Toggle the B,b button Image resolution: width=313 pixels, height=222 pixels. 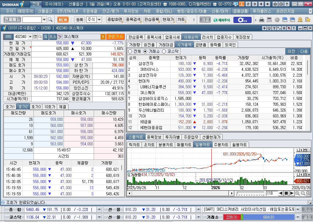tap(53, 37)
